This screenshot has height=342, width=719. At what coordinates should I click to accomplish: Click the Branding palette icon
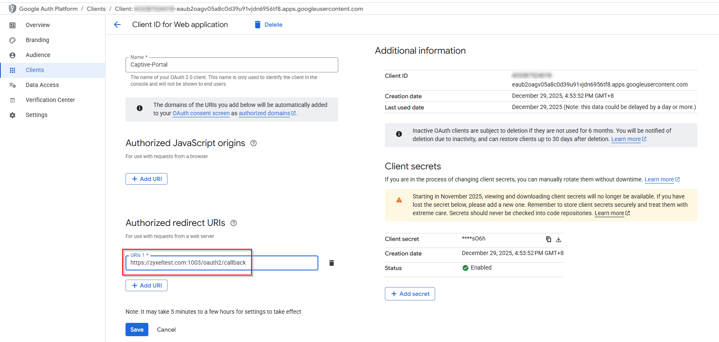[12, 40]
